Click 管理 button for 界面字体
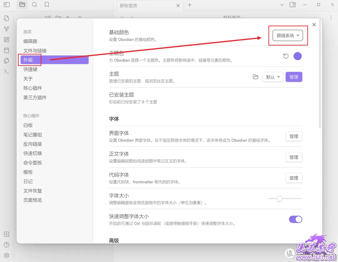 click(294, 136)
